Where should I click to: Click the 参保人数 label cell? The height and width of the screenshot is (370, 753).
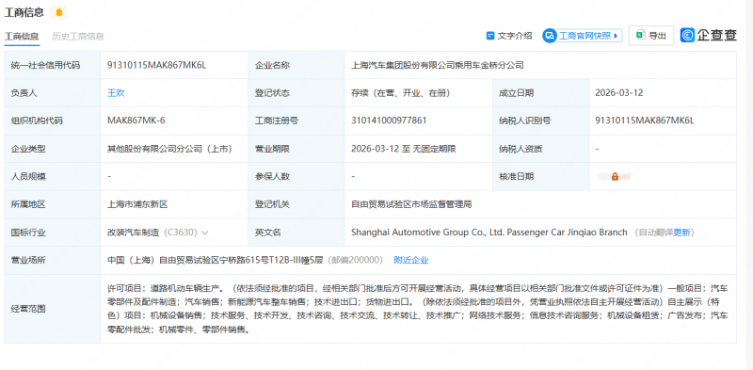click(296, 177)
